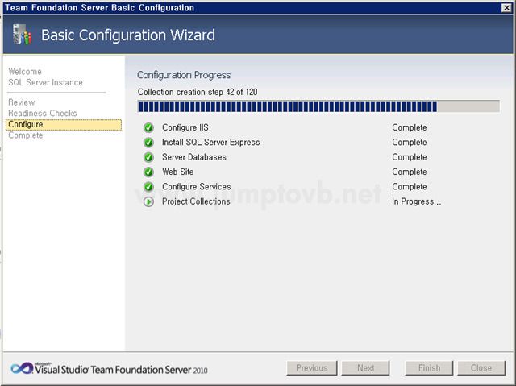The width and height of the screenshot is (516, 386).
Task: Click the 'Project Collections' task label
Action: [x=196, y=201]
